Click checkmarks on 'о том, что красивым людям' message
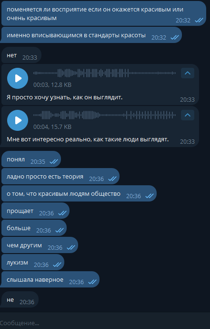The width and height of the screenshot is (210, 329). pyautogui.click(x=150, y=196)
